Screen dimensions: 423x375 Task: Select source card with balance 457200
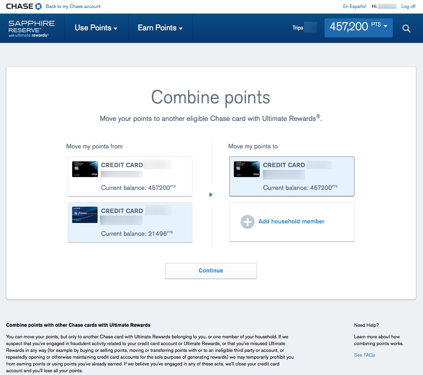(130, 176)
